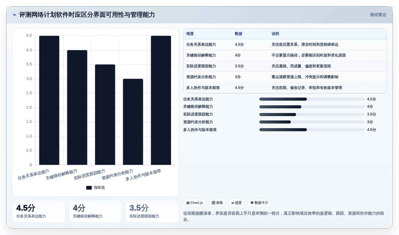
Task: Select table cell 资源约束分析能力
Action: [201, 77]
